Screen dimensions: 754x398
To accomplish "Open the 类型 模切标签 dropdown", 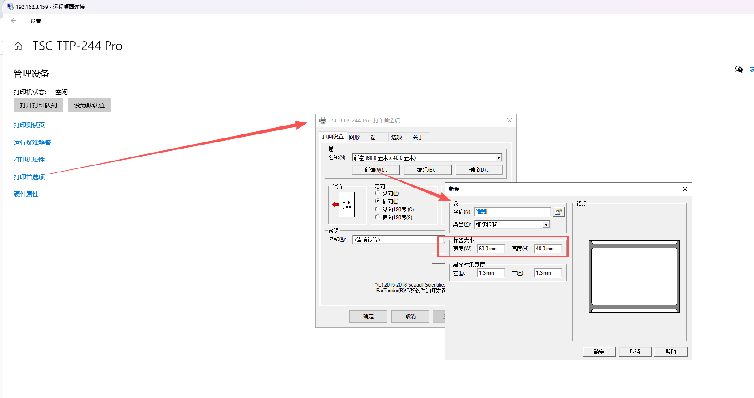I will (x=546, y=225).
